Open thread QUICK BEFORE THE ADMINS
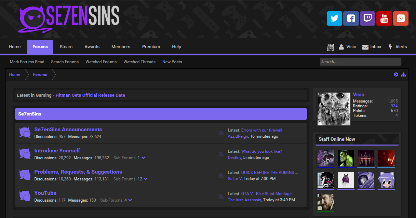 [270, 173]
